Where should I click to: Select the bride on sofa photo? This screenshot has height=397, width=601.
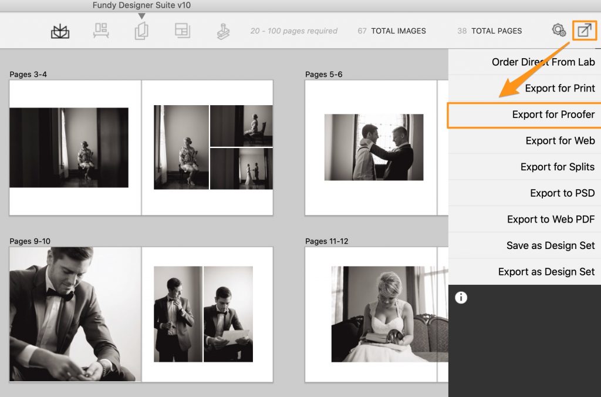click(x=390, y=314)
